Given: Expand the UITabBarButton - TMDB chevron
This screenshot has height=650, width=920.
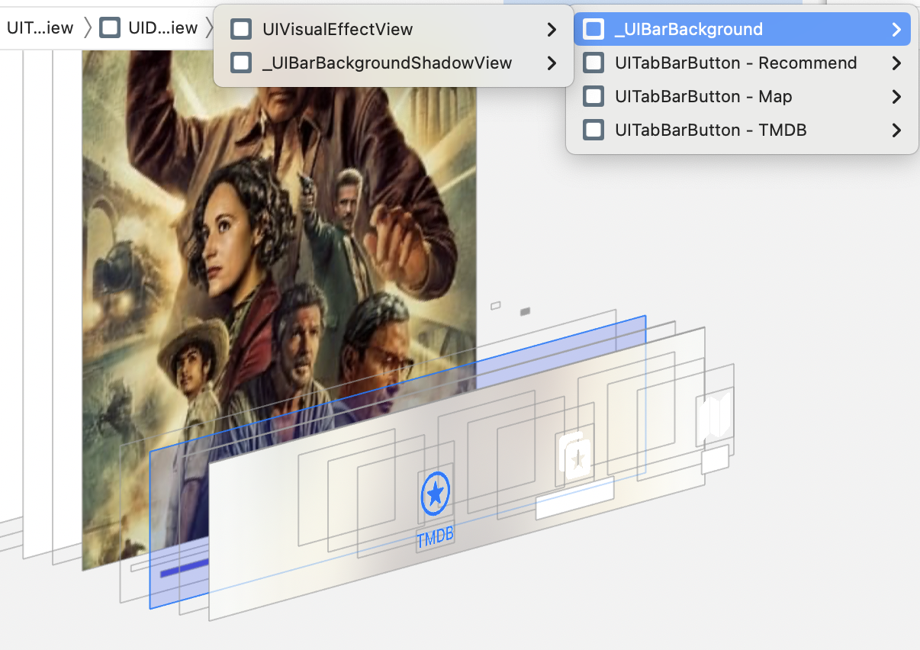Looking at the screenshot, I should 896,130.
